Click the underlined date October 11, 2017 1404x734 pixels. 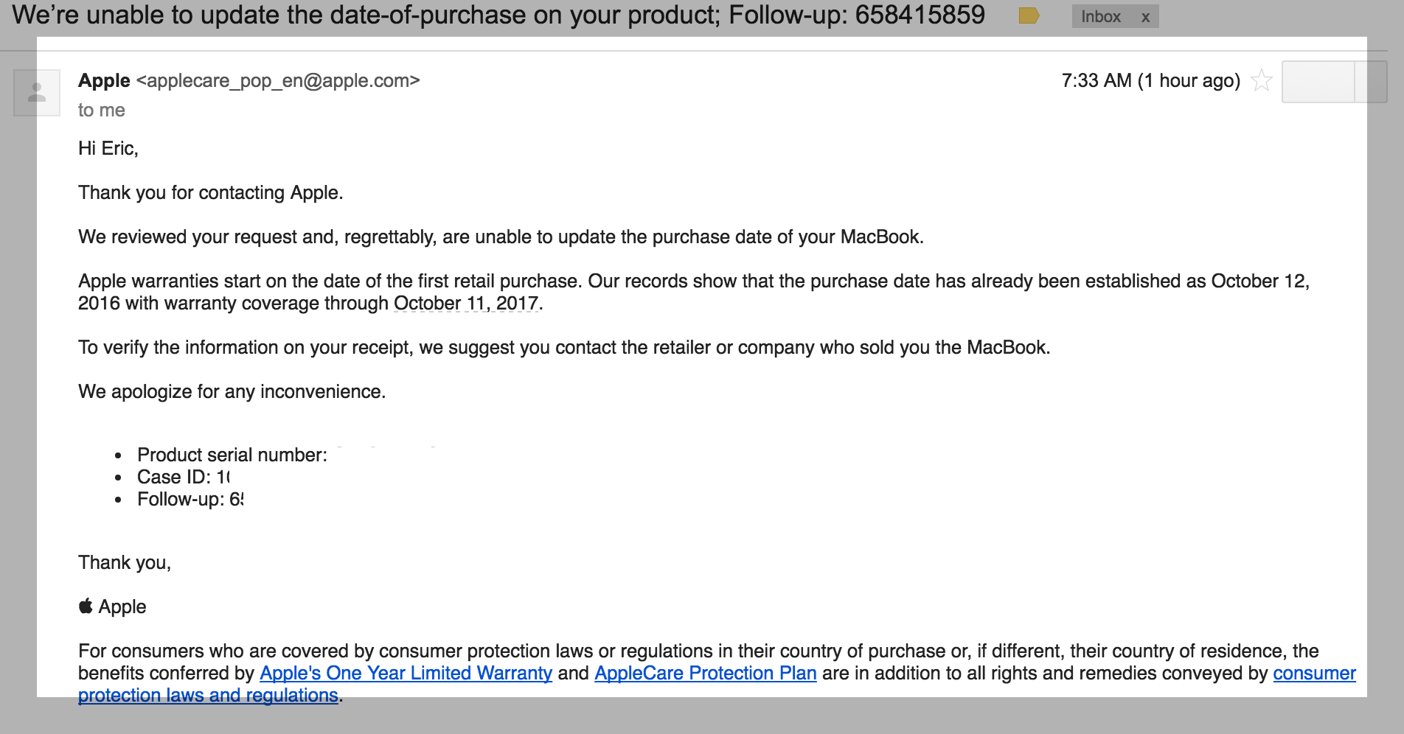point(466,303)
